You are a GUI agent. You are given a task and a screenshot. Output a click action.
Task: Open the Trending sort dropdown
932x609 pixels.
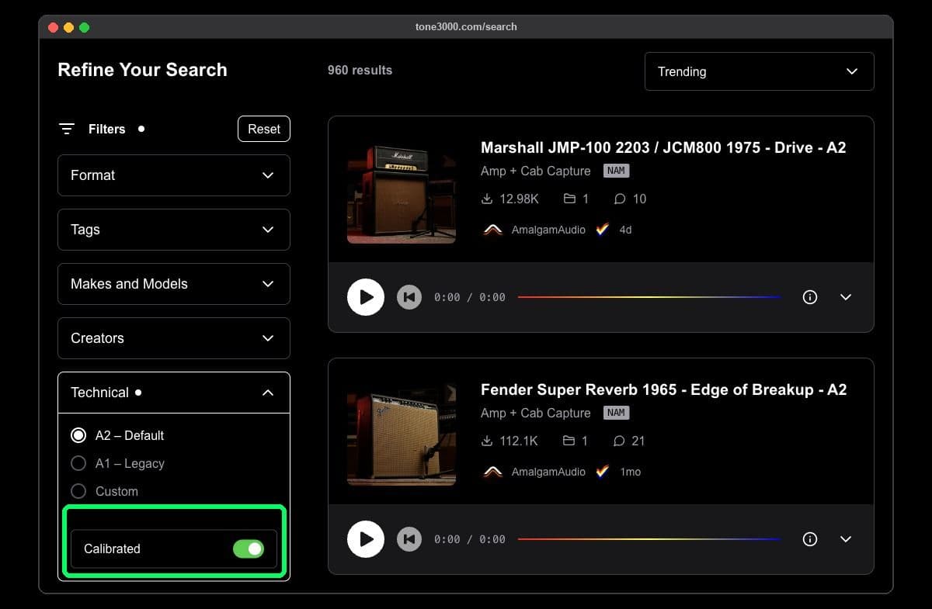point(760,71)
